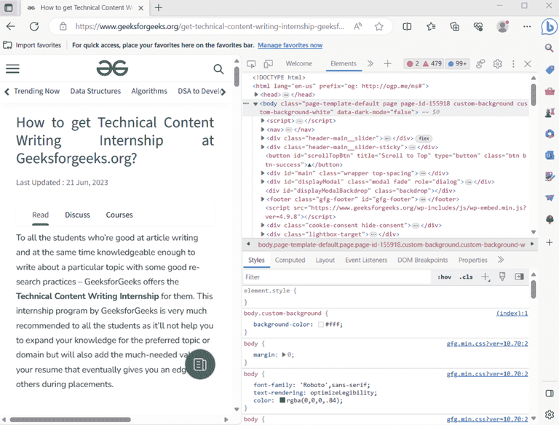Open DevTools settings gear

tap(497, 64)
